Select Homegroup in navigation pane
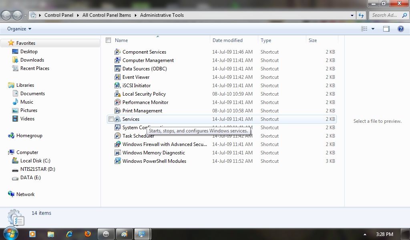The height and width of the screenshot is (240, 410). [x=29, y=136]
